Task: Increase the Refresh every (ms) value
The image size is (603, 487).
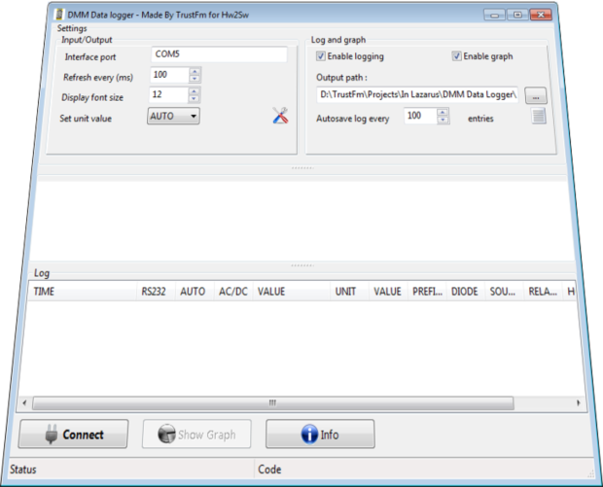Action: (x=195, y=72)
